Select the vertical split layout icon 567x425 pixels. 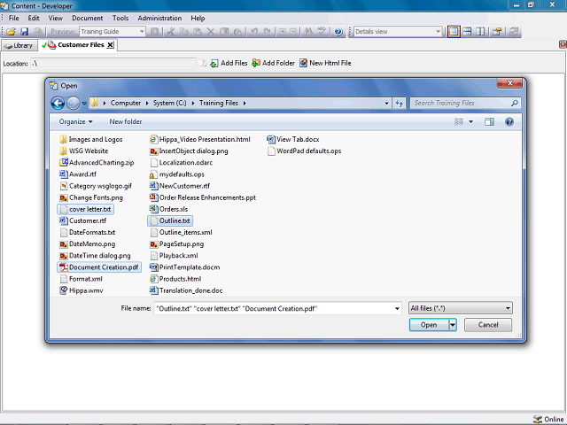(480, 32)
